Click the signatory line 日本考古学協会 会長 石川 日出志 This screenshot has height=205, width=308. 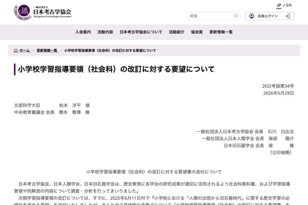point(245,132)
